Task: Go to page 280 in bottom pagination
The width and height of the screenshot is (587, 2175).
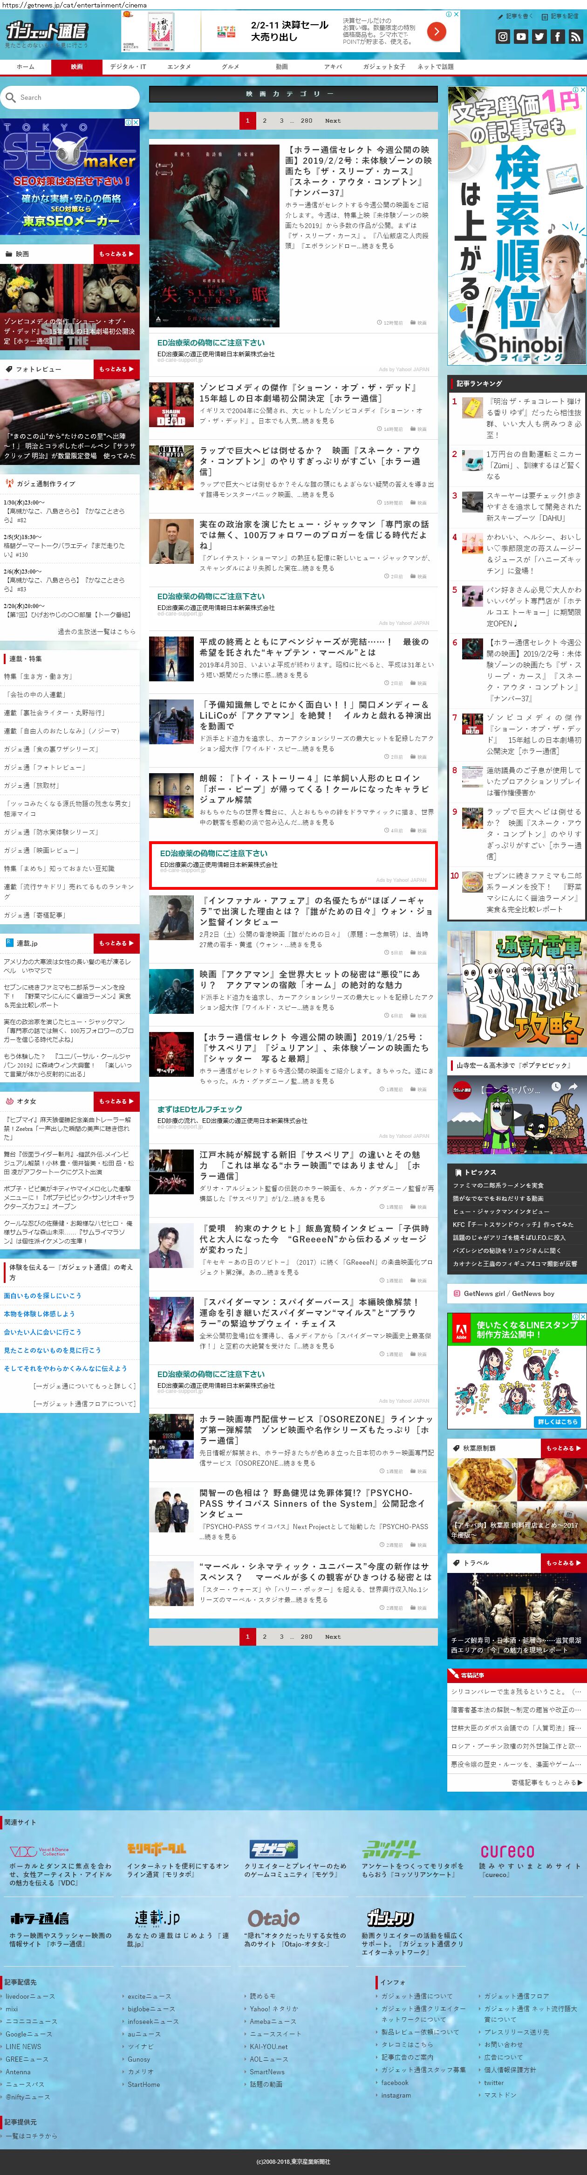Action: (306, 1636)
